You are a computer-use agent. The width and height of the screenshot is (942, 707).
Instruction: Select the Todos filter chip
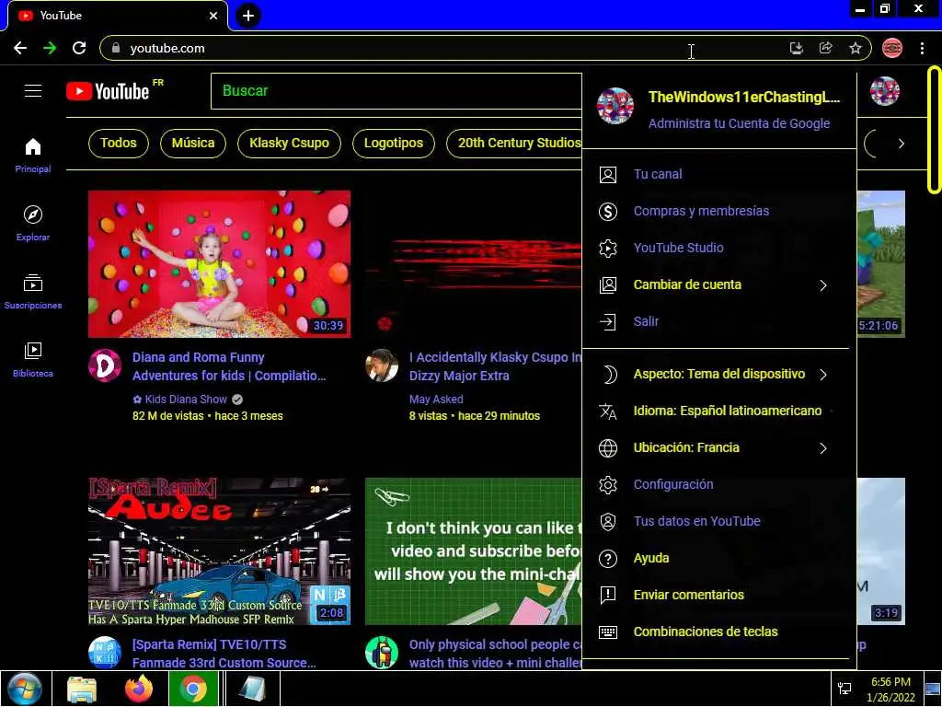119,144
